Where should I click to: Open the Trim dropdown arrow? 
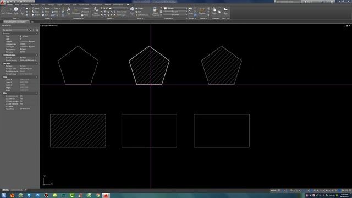pyautogui.click(x=59, y=8)
